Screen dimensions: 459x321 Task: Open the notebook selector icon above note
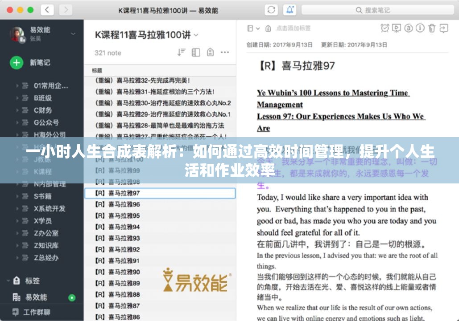coord(253,28)
